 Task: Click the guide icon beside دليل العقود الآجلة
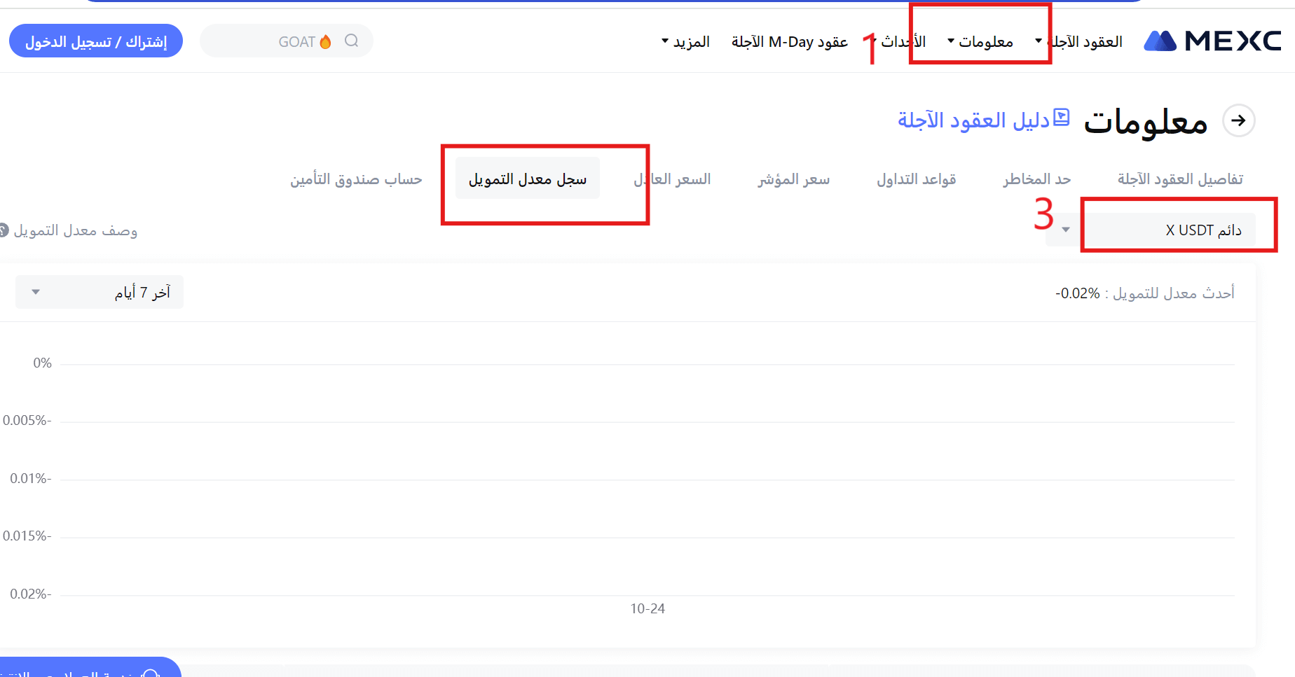[1062, 117]
